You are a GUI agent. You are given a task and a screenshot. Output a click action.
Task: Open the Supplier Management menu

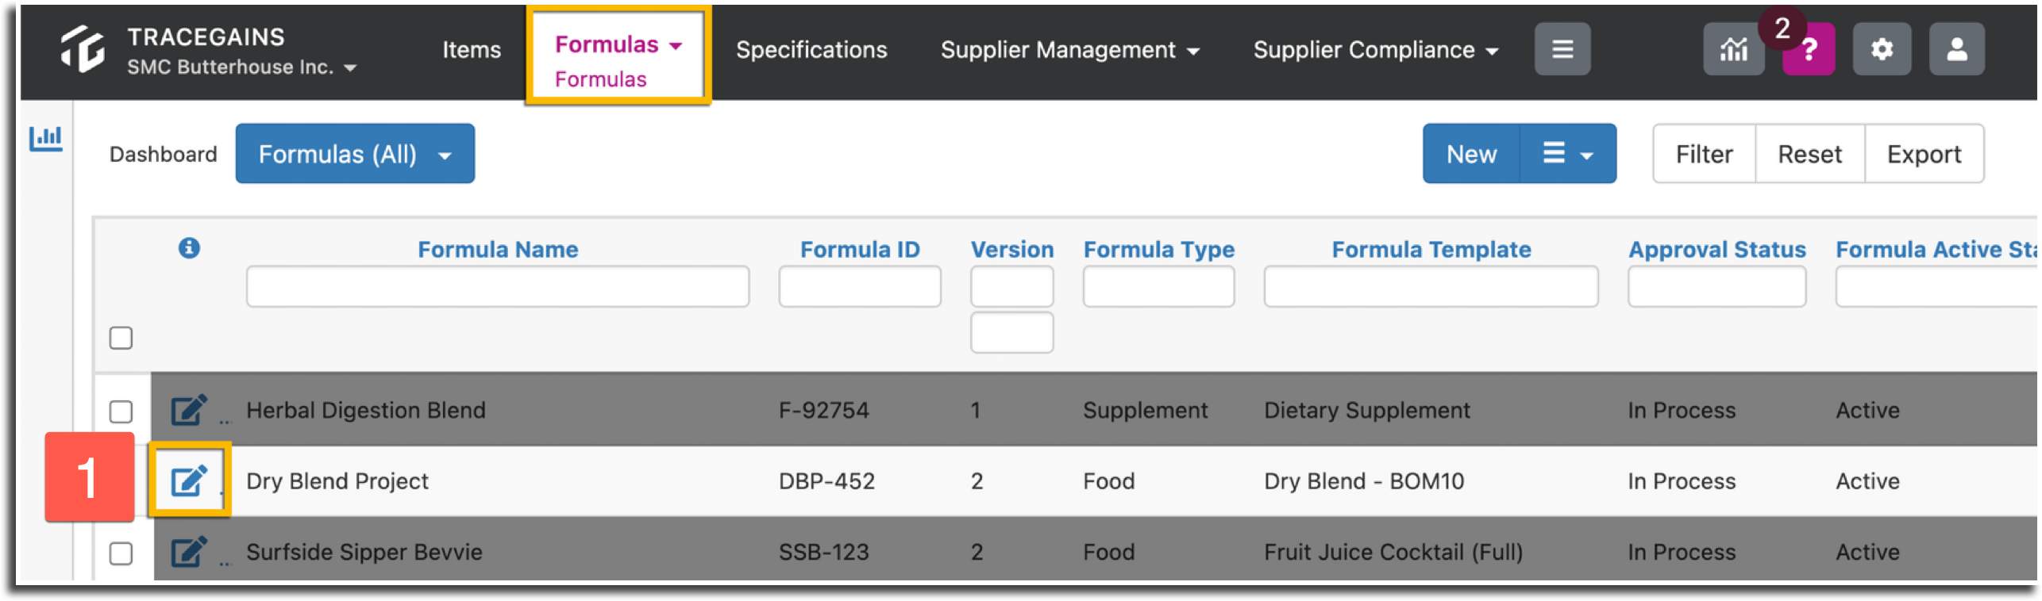click(1069, 50)
